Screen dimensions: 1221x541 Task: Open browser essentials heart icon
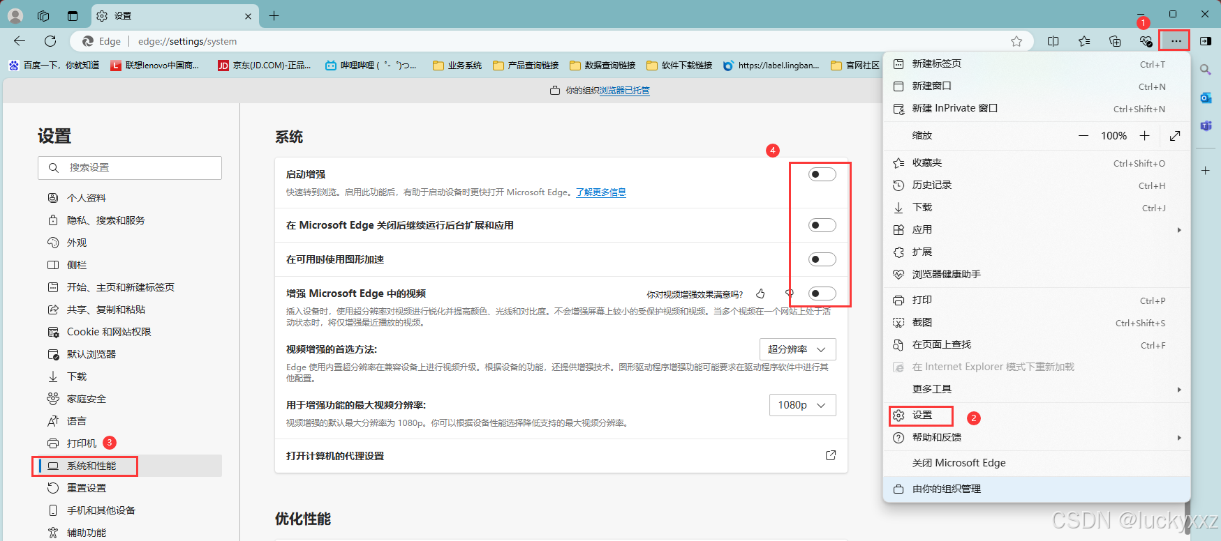click(x=1146, y=41)
